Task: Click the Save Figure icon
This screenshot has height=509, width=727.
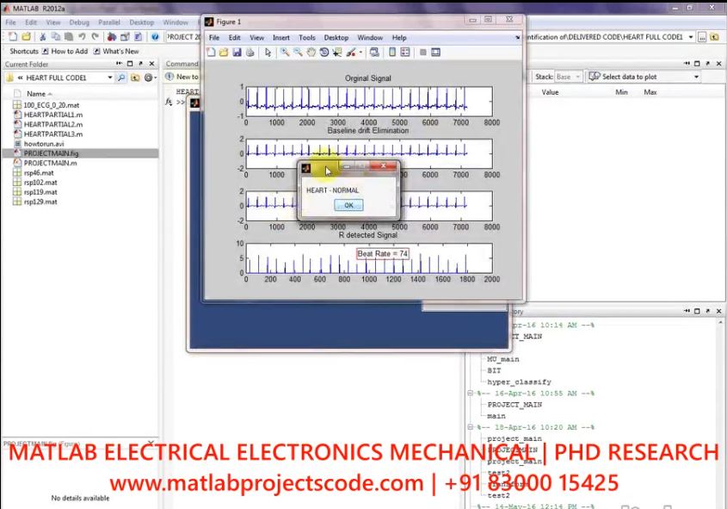Action: (x=237, y=52)
